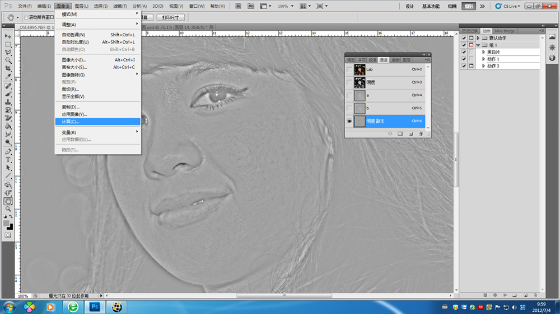The image size is (560, 314).
Task: Choose 计算(C)... from the Image menu
Action: [x=71, y=121]
